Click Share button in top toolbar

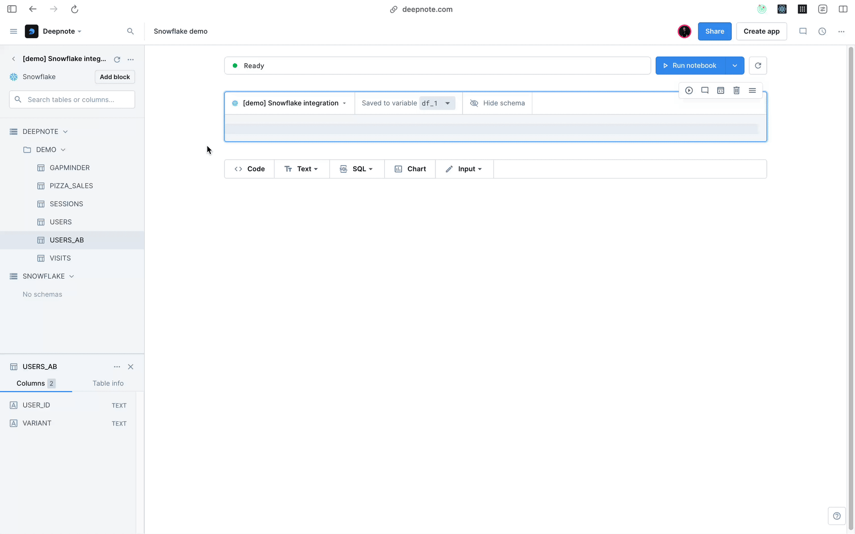pyautogui.click(x=715, y=32)
